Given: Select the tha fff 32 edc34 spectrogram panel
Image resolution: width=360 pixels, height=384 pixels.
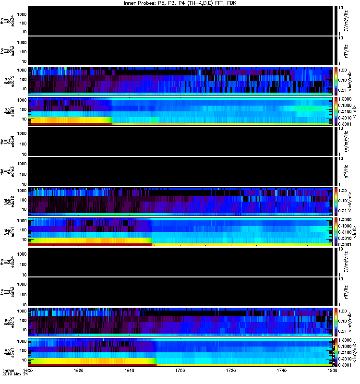Looking at the screenshot, I should [180, 21].
